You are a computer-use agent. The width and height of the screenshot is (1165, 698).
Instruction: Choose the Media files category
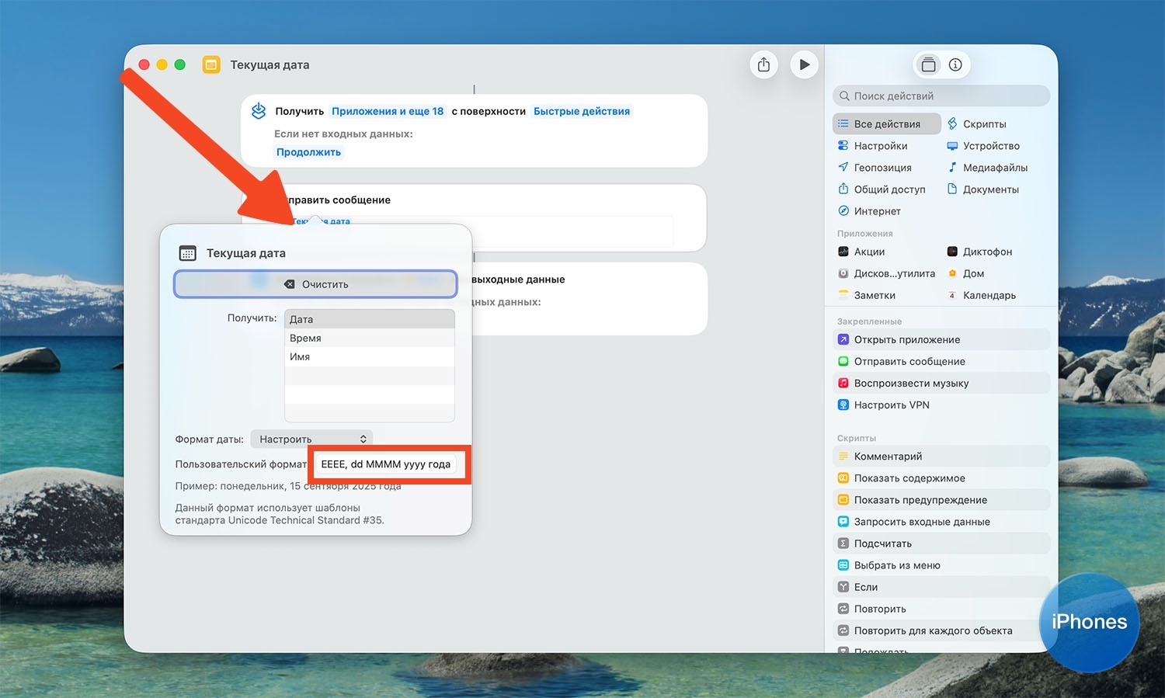tap(994, 168)
